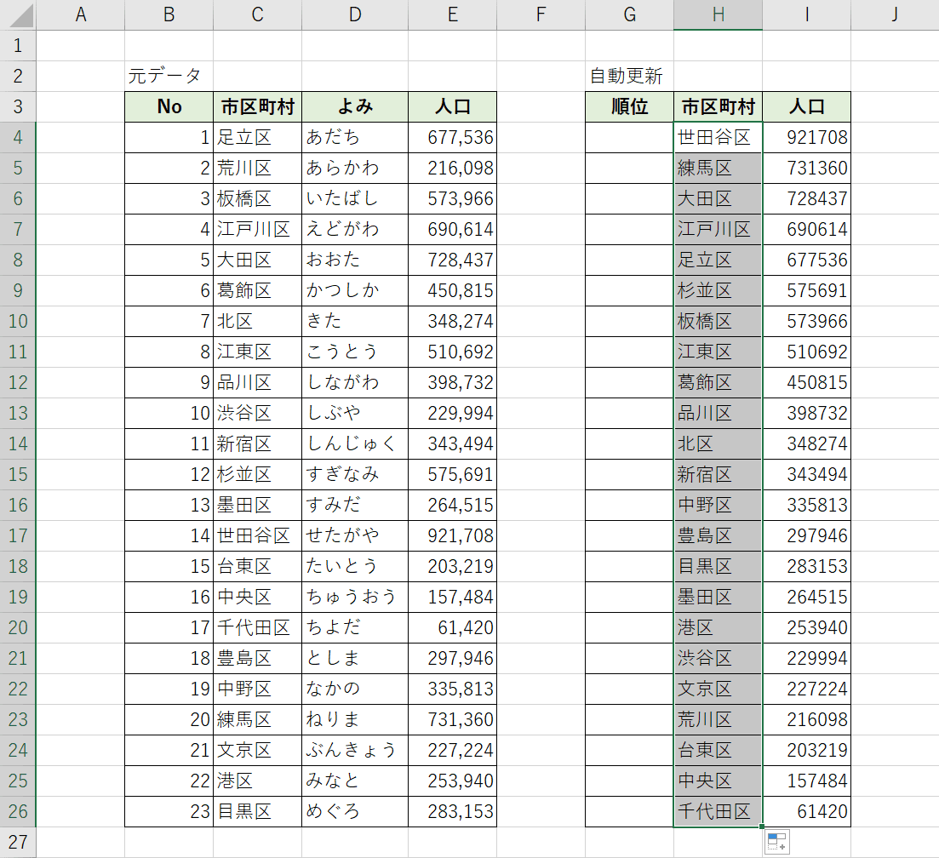Select cell containing めぐろ

[355, 811]
